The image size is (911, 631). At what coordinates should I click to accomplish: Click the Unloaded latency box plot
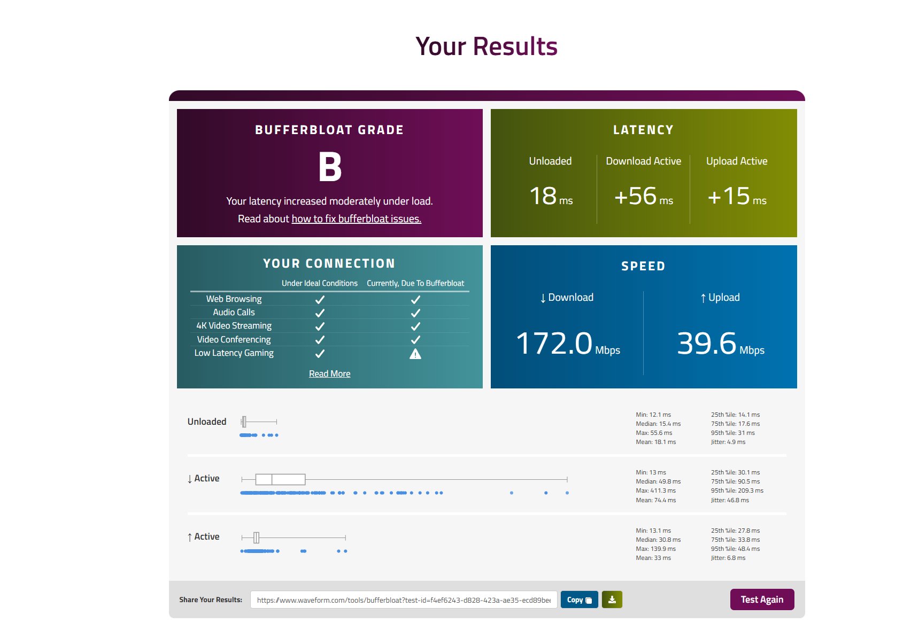coord(245,422)
